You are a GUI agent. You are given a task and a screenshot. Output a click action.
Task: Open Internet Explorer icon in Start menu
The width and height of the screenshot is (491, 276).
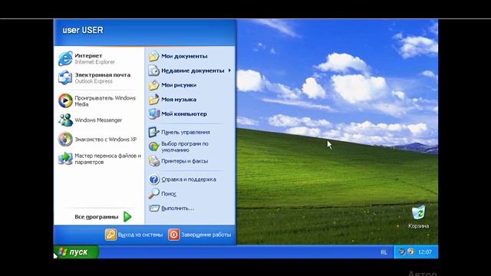[65, 58]
